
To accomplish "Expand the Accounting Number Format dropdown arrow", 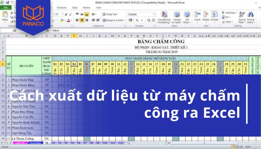I will 133,20.
